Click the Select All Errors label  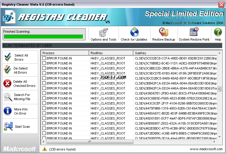click(x=21, y=57)
